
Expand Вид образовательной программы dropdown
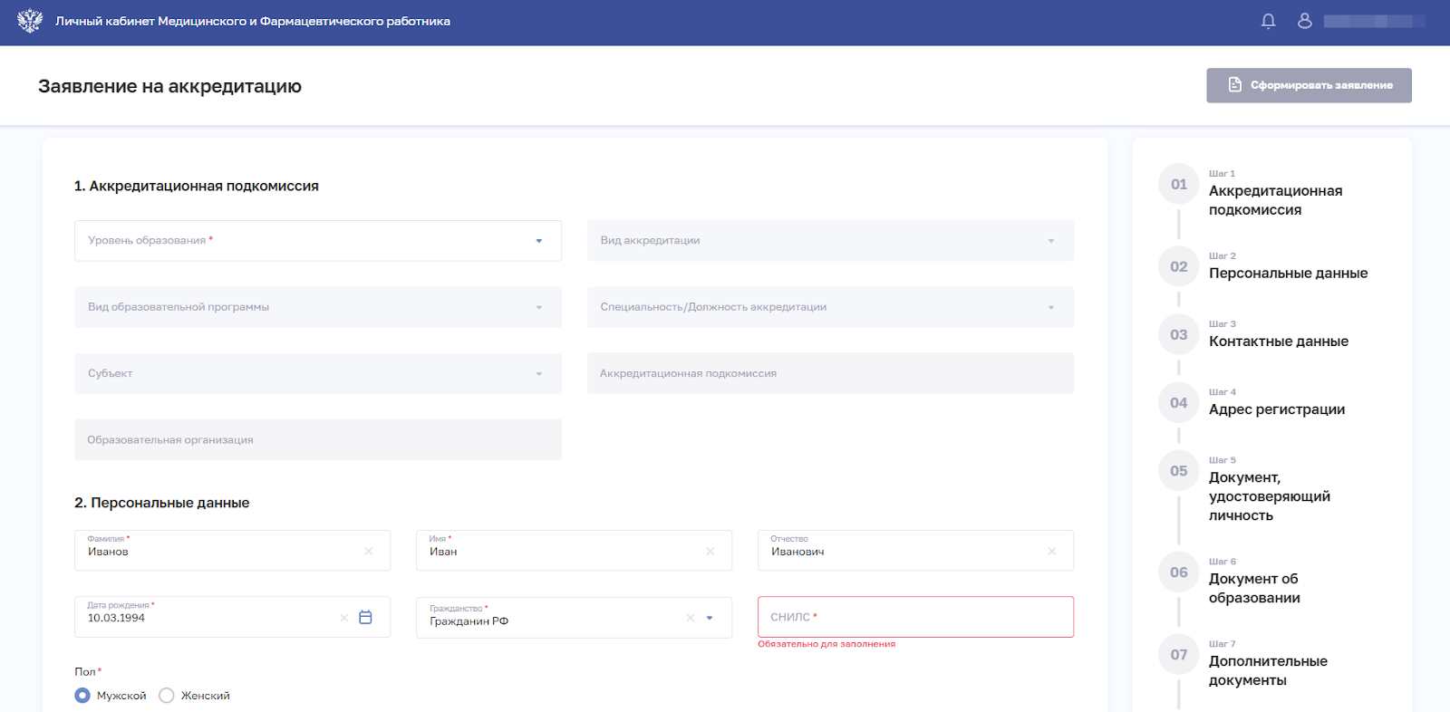[x=538, y=307]
